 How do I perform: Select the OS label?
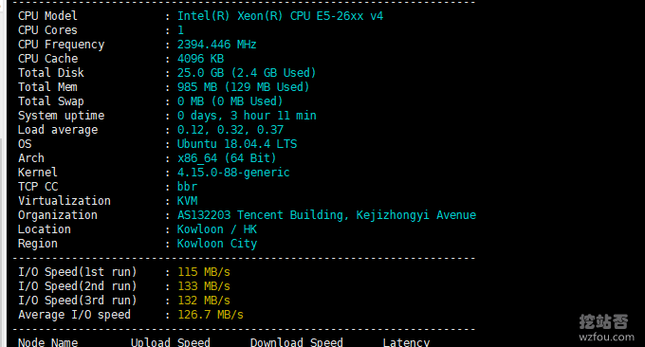point(25,144)
